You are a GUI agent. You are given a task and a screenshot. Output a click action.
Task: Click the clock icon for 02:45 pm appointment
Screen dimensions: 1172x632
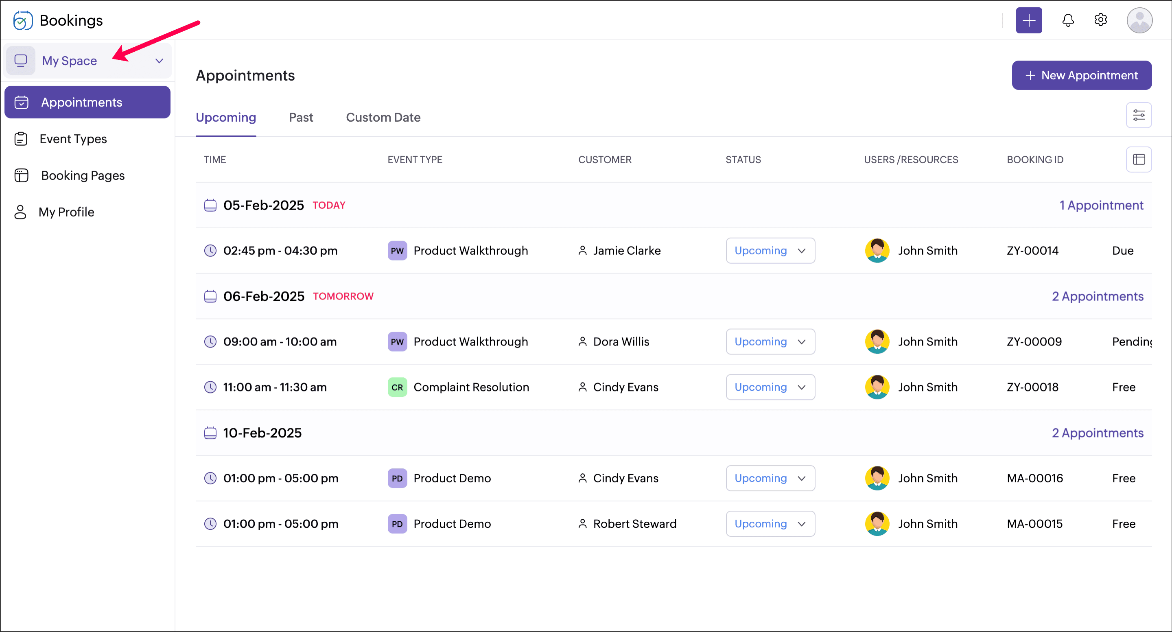click(210, 251)
